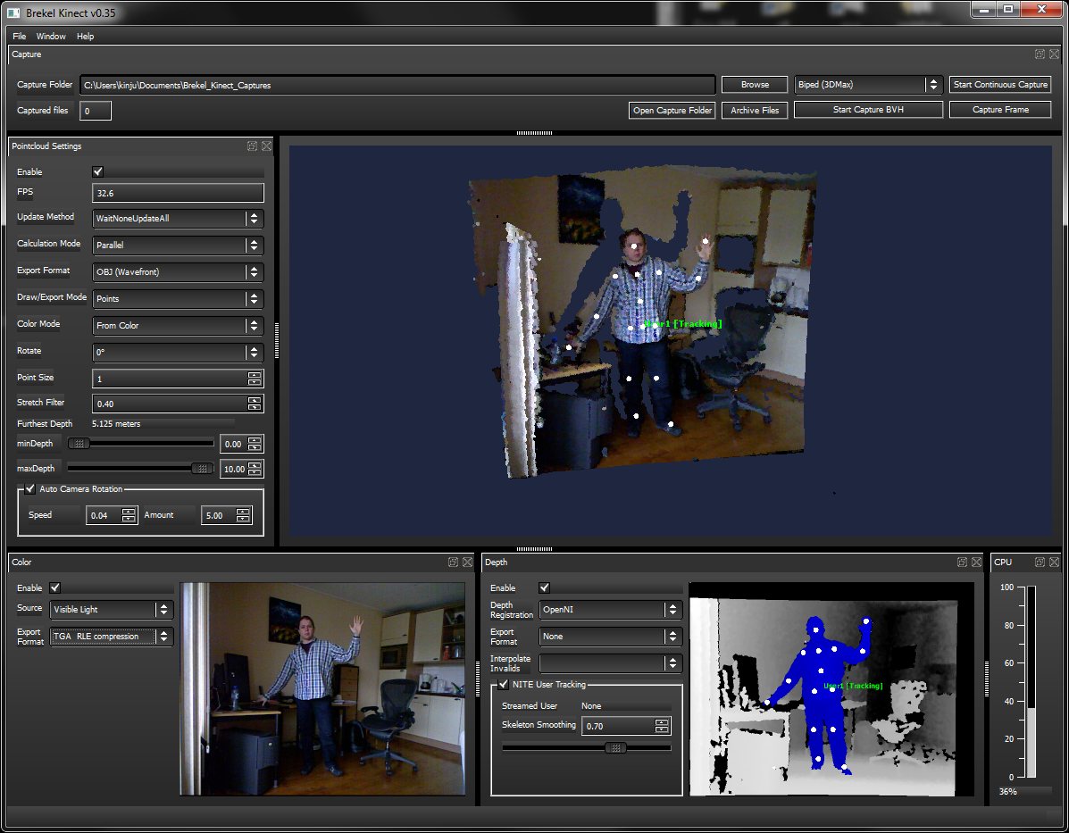Open the Depth Registration OpenNI dropdown
The image size is (1069, 833).
tap(610, 610)
